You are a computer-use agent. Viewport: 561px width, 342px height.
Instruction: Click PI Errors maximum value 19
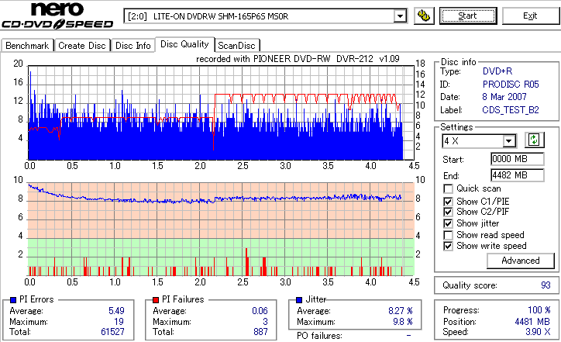(119, 322)
